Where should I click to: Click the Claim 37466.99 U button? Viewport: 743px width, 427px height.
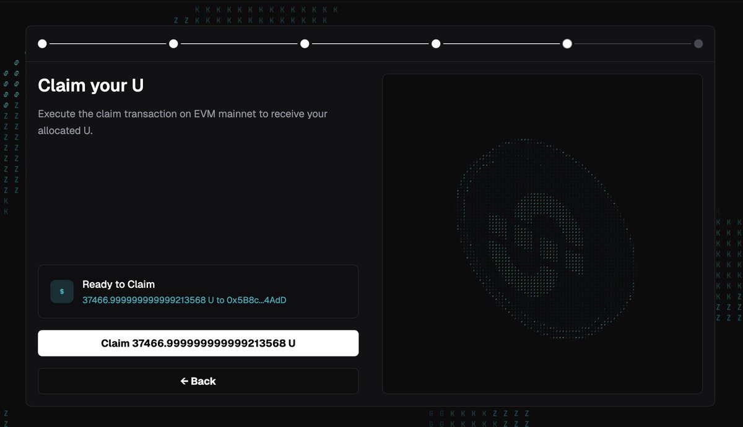point(198,343)
